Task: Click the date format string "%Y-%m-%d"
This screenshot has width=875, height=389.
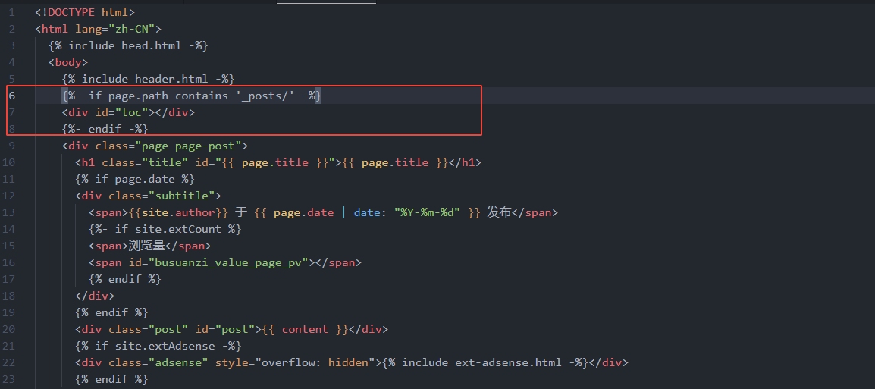Action: 428,213
